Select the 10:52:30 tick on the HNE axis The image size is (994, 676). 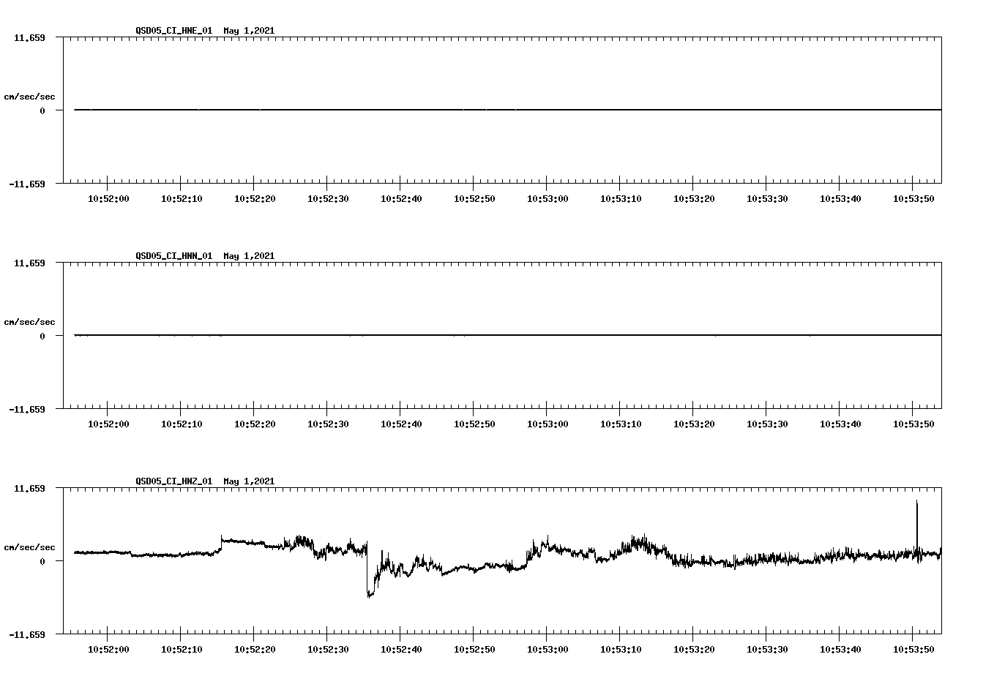click(327, 198)
